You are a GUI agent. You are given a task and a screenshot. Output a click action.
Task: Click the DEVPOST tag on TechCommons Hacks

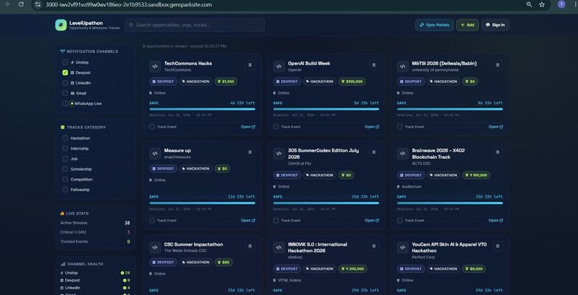click(x=164, y=82)
